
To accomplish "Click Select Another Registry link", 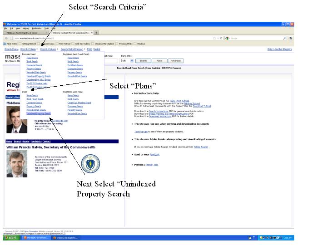I will pyautogui.click(x=280, y=49).
